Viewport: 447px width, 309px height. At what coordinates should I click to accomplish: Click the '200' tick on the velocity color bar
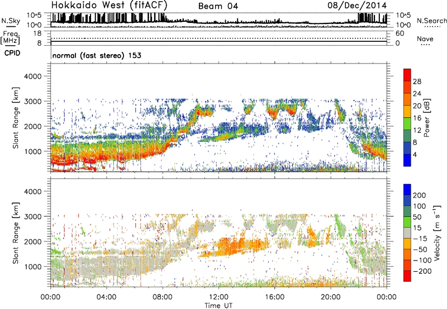click(x=419, y=195)
